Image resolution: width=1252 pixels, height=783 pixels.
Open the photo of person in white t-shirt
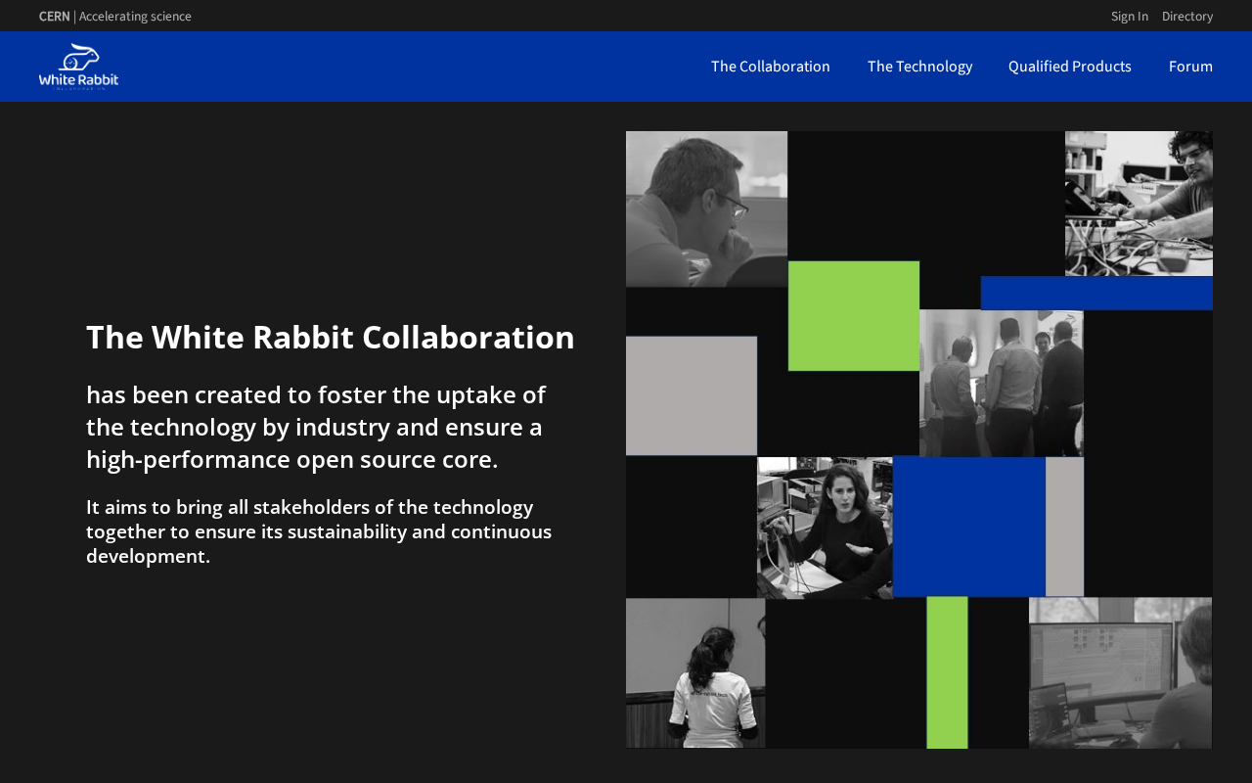coord(695,673)
